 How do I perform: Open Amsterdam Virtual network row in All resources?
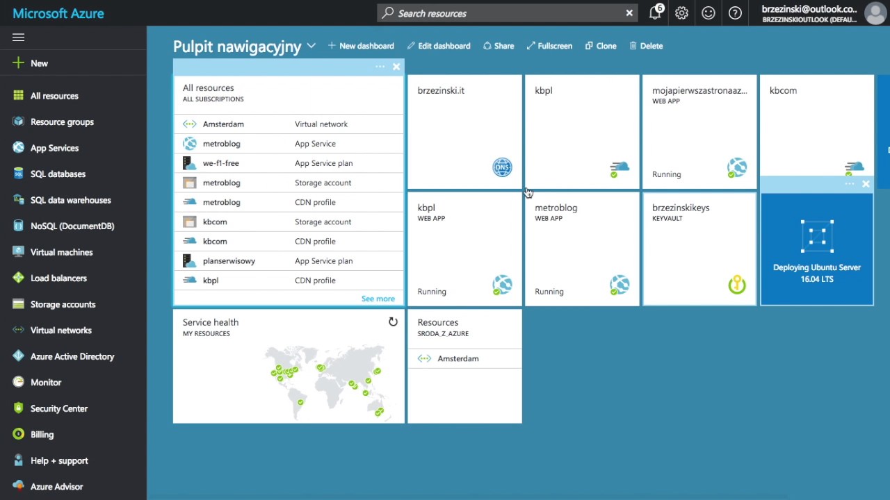[x=289, y=124]
